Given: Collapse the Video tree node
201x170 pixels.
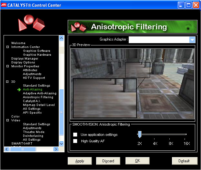Looking at the screenshot, I should pyautogui.click(x=7, y=120).
